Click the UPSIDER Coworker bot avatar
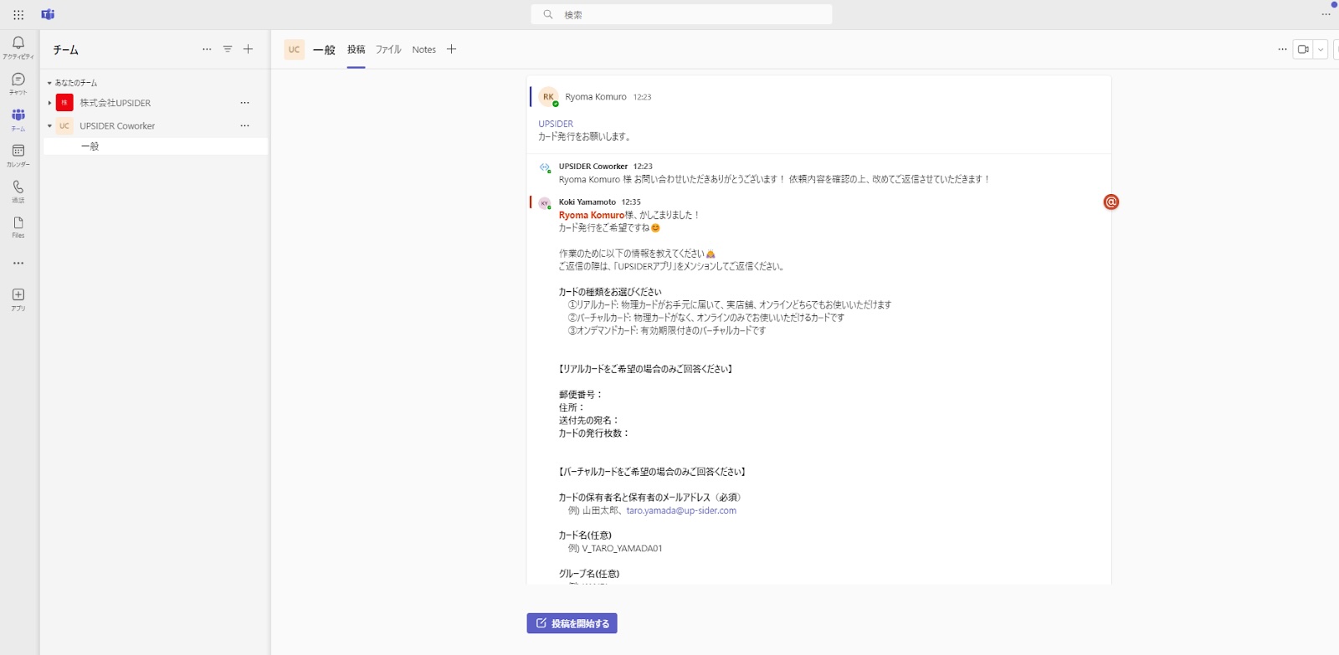This screenshot has height=655, width=1339. 545,167
